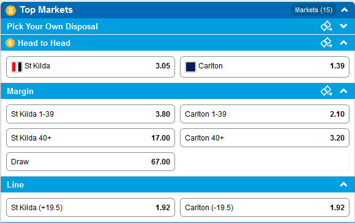Open the Markets (15) selector
This screenshot has height=223, width=355.
pos(313,10)
